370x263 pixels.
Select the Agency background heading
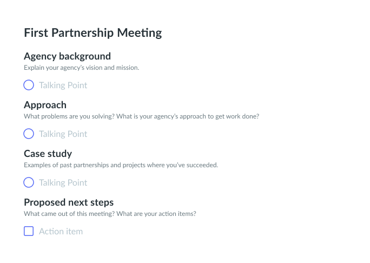click(x=67, y=56)
